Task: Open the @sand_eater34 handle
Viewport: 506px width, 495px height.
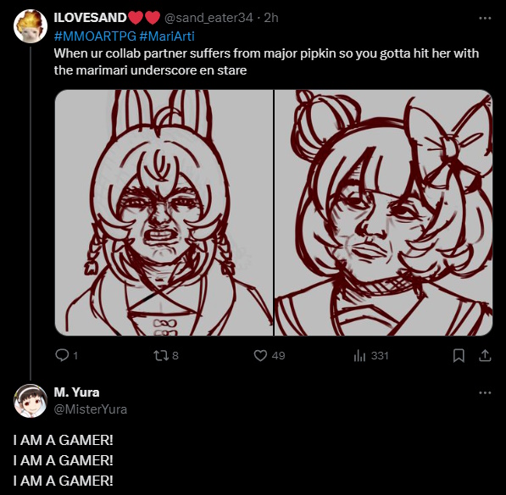Action: pyautogui.click(x=209, y=18)
